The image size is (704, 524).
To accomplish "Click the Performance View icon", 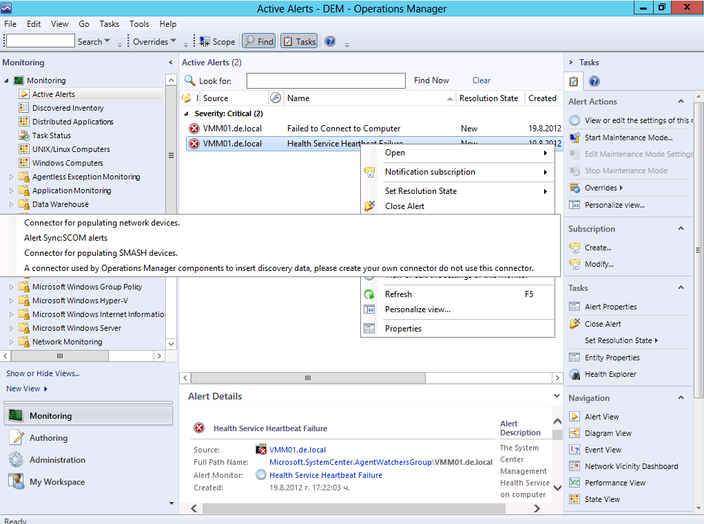I will pyautogui.click(x=574, y=483).
